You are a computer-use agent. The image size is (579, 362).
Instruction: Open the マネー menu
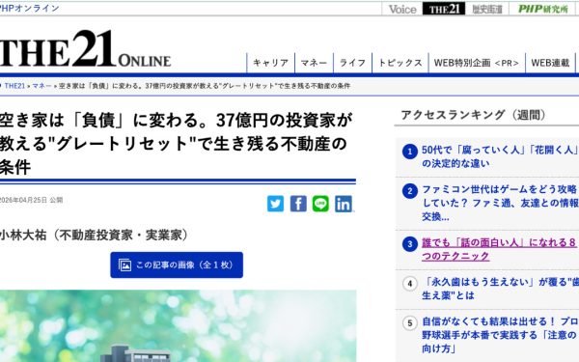point(314,63)
